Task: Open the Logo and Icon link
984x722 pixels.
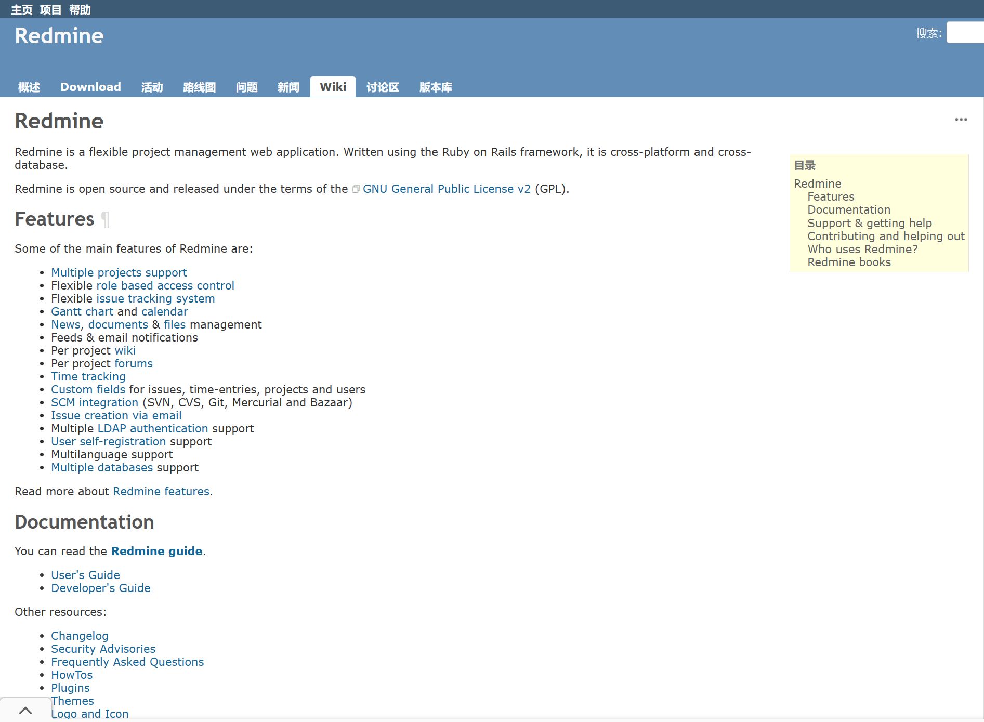Action: tap(89, 714)
